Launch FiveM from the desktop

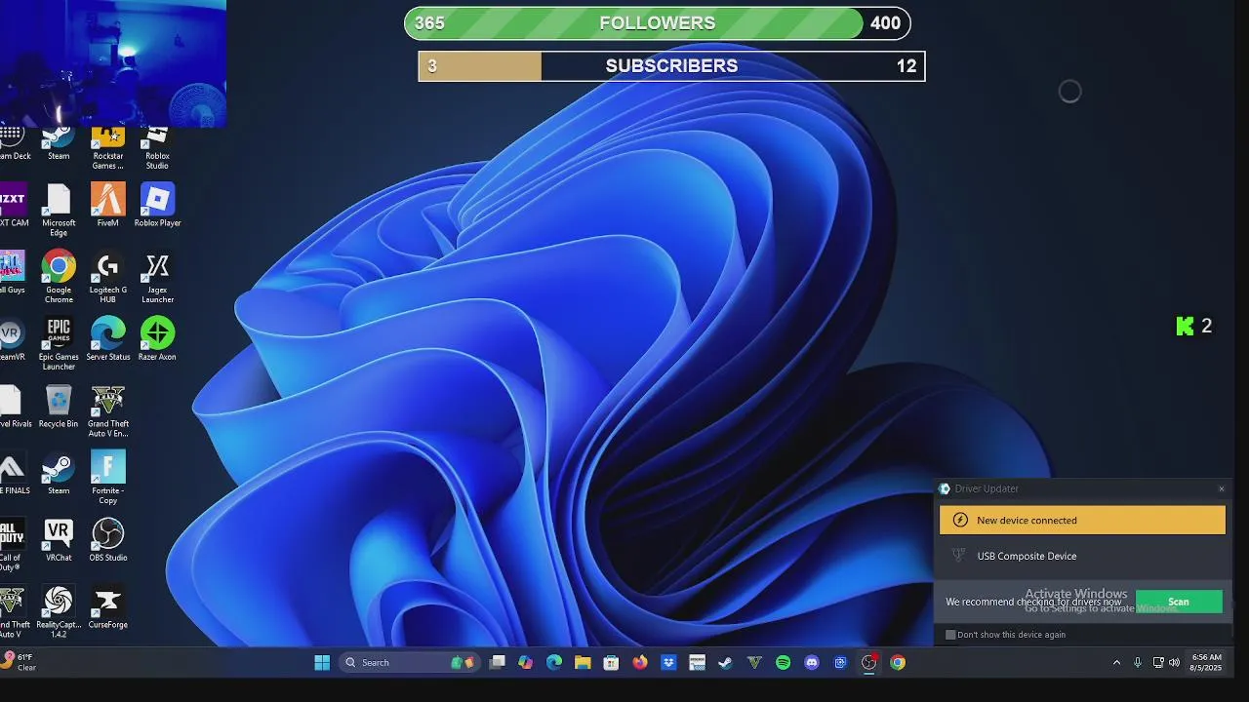pos(108,206)
